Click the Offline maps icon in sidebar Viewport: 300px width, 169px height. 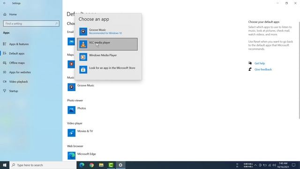(x=5, y=63)
